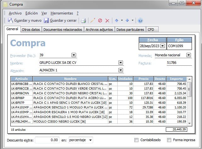Click the price cell 117.8016
202x149 pixels.
click(143, 98)
